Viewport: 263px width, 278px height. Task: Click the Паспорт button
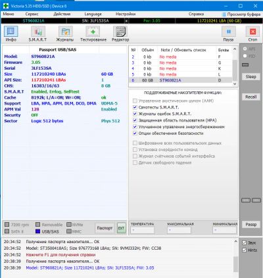[105, 228]
